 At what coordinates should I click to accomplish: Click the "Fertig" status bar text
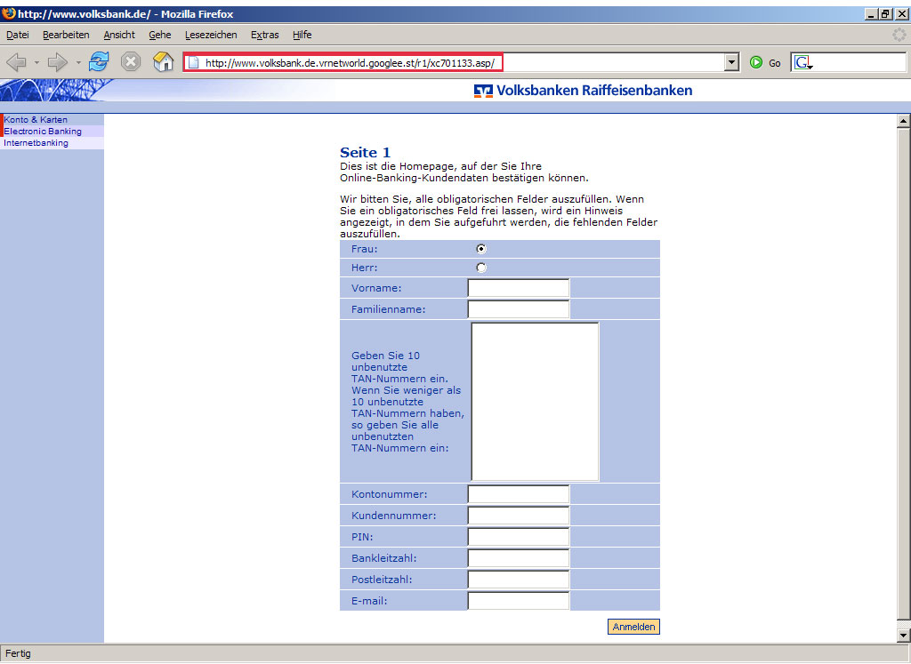(x=18, y=653)
